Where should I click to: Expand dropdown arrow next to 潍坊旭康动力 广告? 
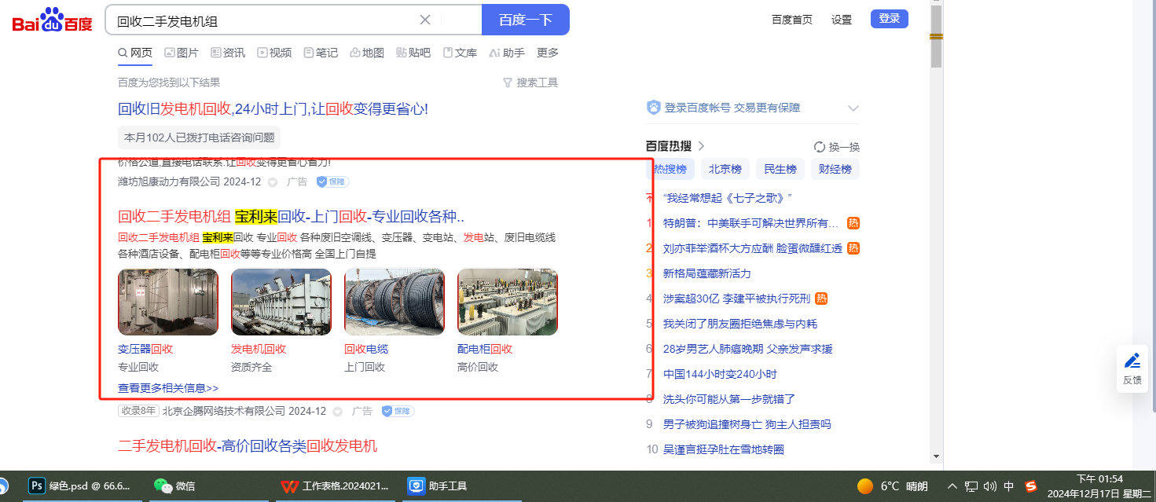click(273, 182)
